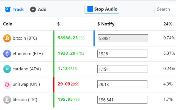Click the blue alarm clock Track icon
This screenshot has width=176, height=110.
point(7,9)
